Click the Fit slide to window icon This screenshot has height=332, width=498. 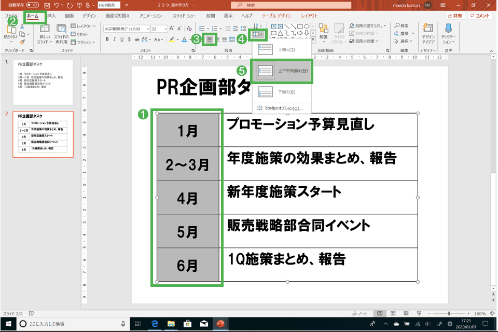[x=492, y=313]
